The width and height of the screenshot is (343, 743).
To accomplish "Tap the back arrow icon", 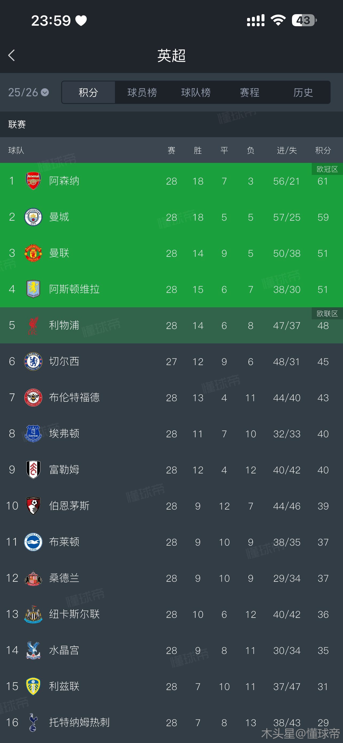I will point(11,55).
